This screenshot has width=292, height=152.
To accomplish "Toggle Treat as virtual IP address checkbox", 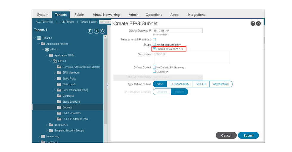I will pyautogui.click(x=154, y=40).
